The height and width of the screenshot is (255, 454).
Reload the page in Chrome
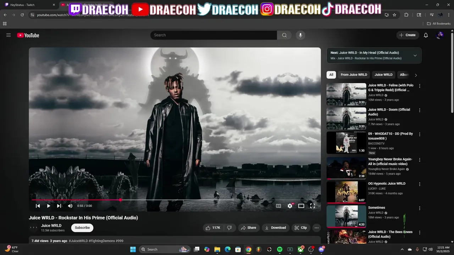[x=22, y=15]
